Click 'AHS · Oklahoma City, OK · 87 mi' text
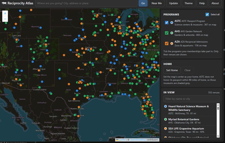Image resolution: width=225 pixels, height=143 pixels. coord(184,123)
